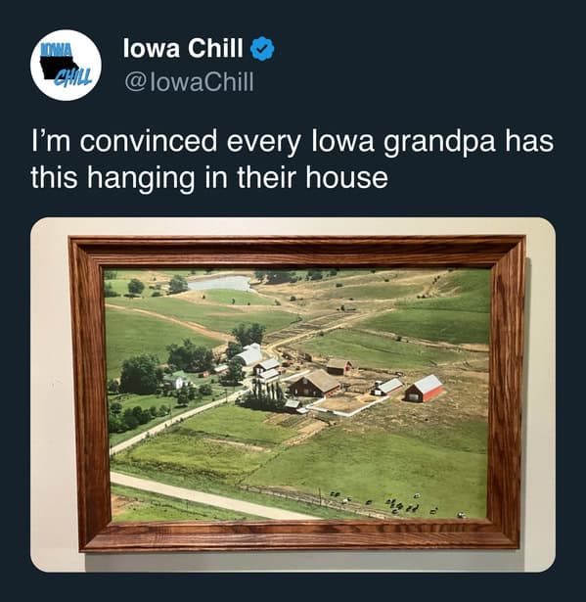This screenshot has height=602, width=586.
Task: Select the tweet text about Iowa grandpa
Action: tap(293, 159)
